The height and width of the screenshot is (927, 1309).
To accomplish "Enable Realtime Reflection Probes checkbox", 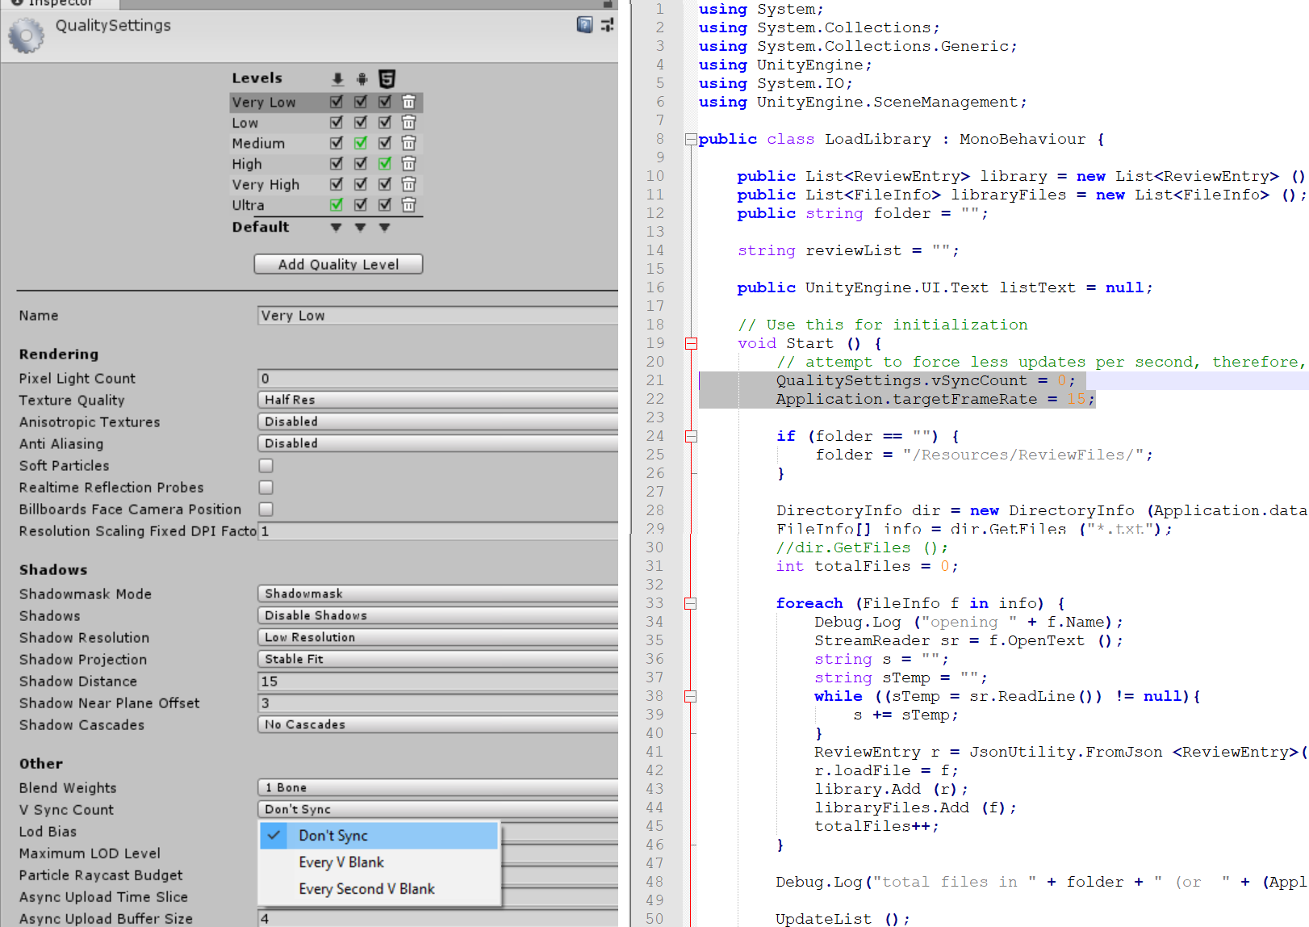I will coord(266,488).
